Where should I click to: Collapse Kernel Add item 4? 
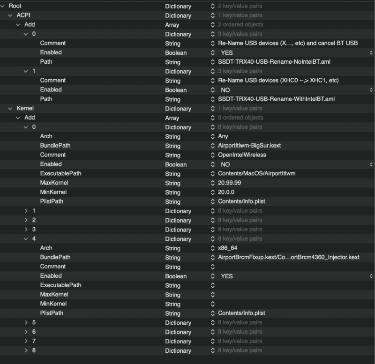(26, 238)
